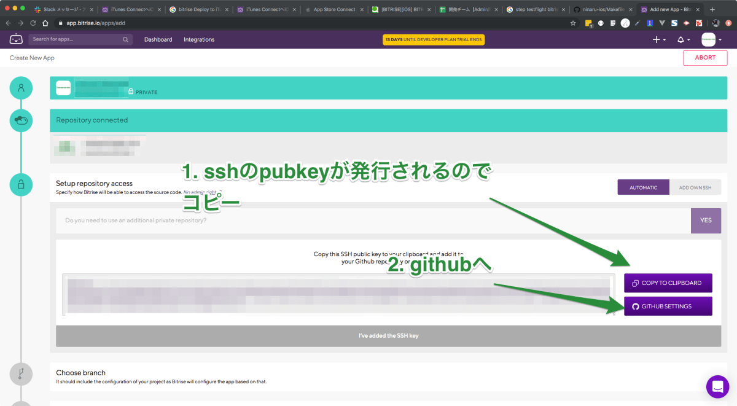Switch to the [BITRISE][iOS] tab

coord(400,10)
